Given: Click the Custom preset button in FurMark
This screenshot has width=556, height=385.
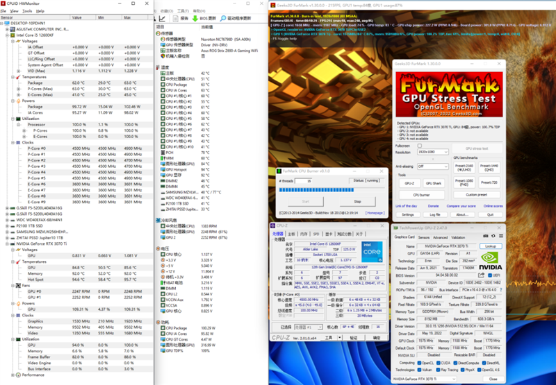Looking at the screenshot, I should pos(476,195).
